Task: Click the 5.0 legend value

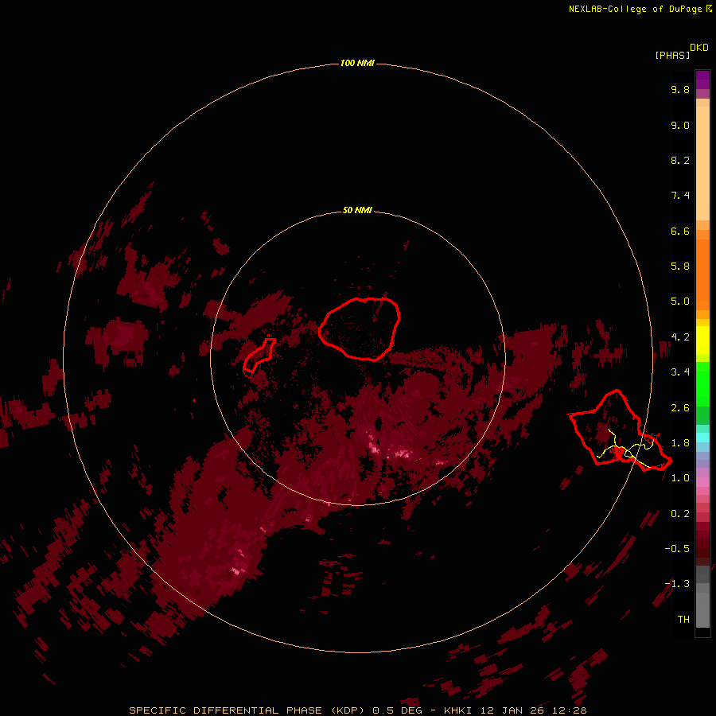Action: tap(680, 302)
